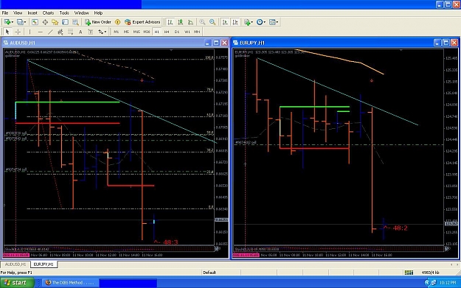Select the Vertical Line drawing tool
Screen dimensions: 461x288
click(30, 32)
